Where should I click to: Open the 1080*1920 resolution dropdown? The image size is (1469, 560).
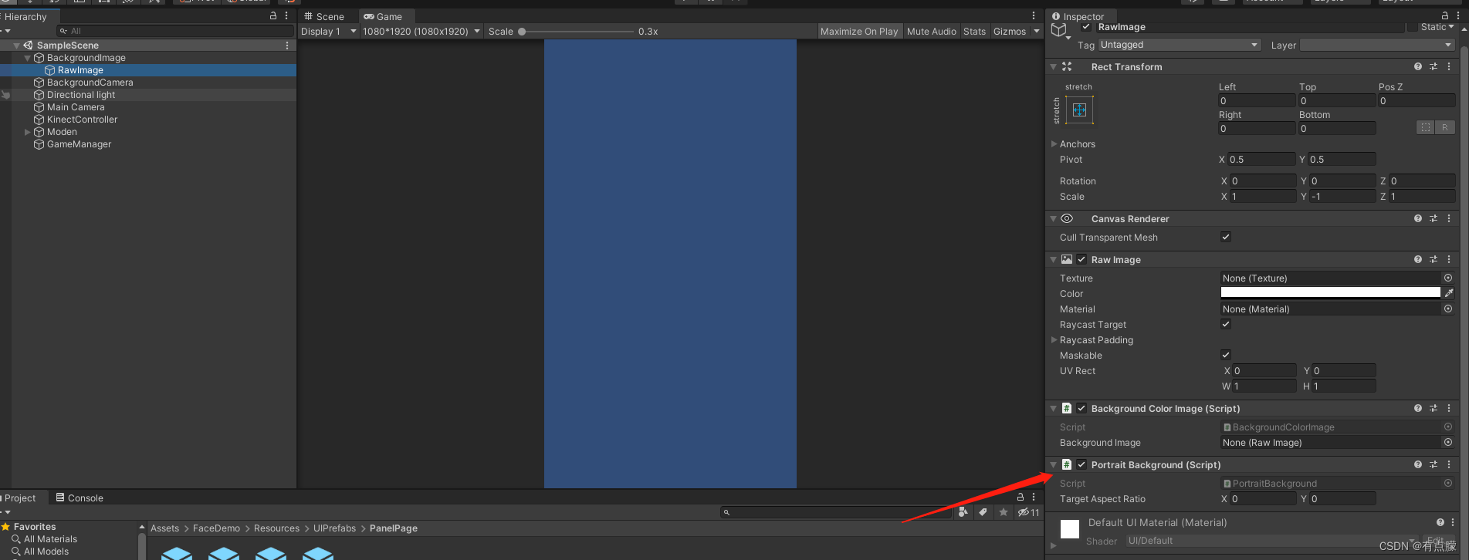(x=421, y=32)
